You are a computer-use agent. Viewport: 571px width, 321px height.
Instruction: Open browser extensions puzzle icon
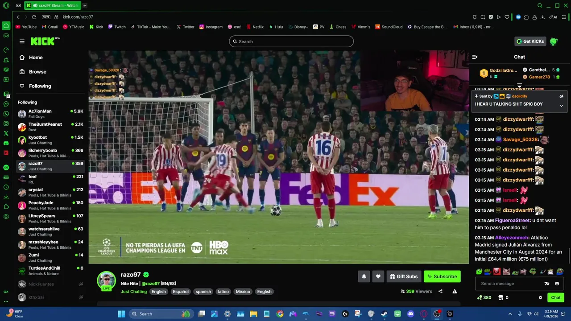[526, 17]
